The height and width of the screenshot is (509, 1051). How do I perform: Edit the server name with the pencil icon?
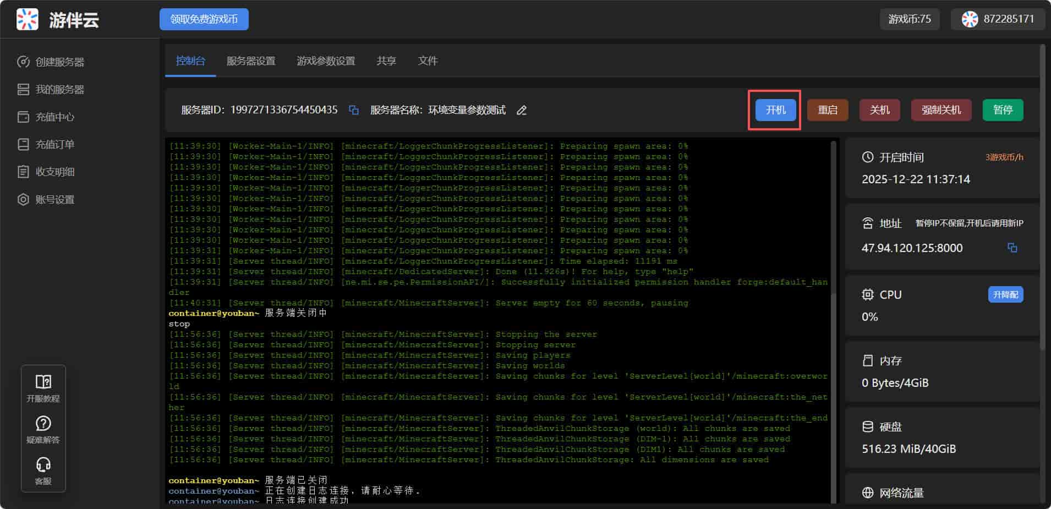coord(522,111)
